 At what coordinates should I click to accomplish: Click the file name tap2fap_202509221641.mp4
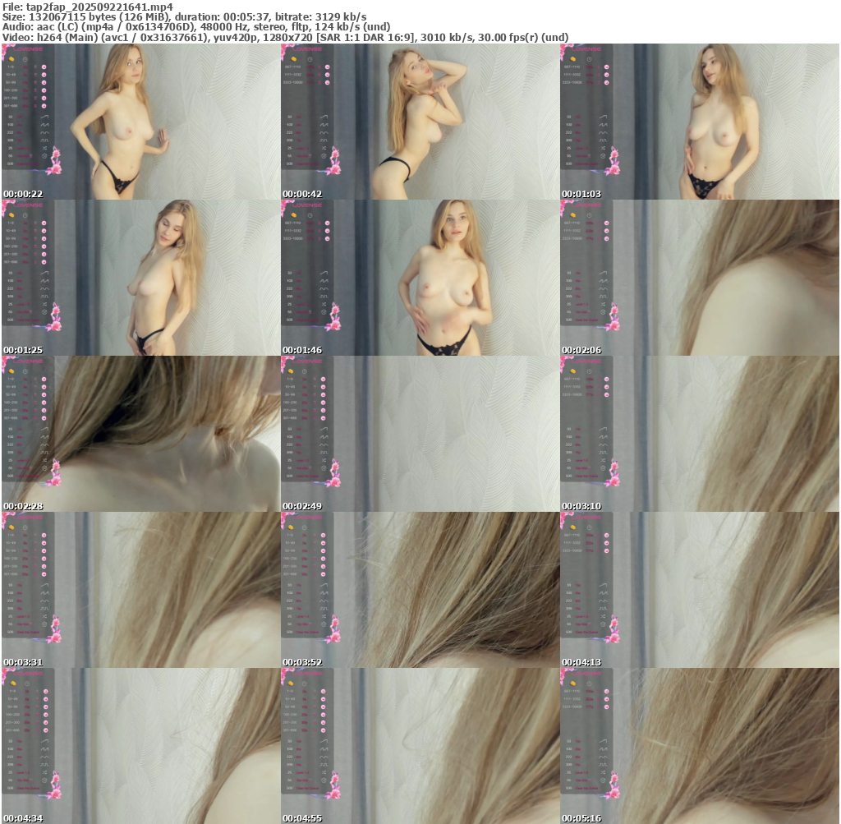99,7
